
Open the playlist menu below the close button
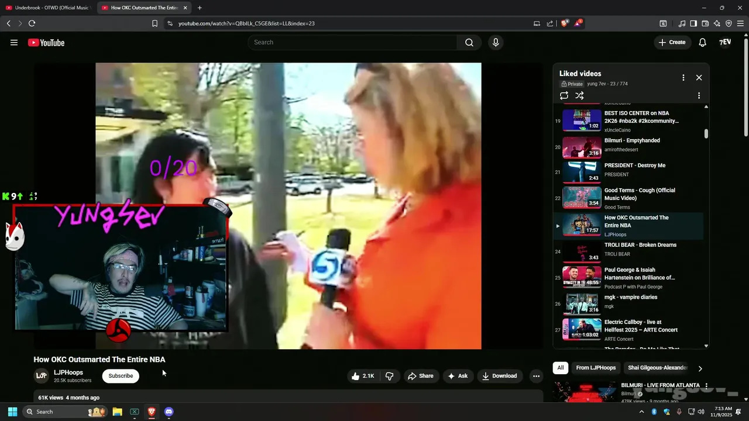pyautogui.click(x=699, y=95)
